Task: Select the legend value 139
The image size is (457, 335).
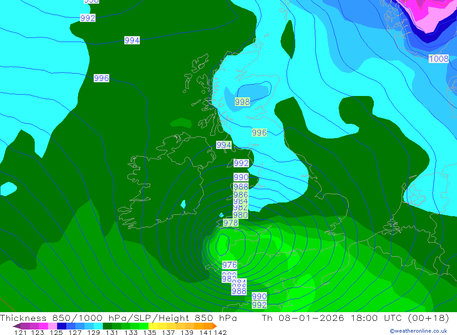Action: pos(187,332)
